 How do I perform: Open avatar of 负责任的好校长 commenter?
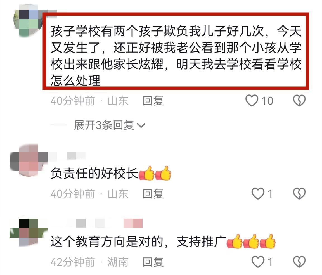(x=28, y=160)
